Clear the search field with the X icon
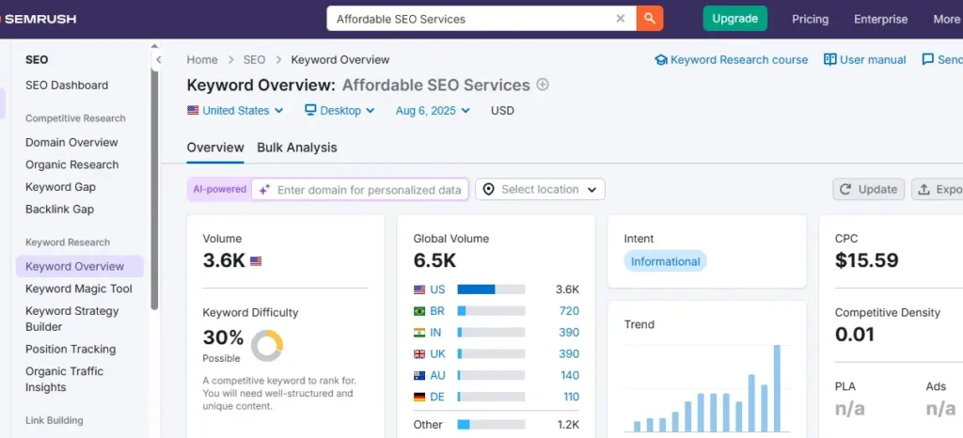This screenshot has height=438, width=963. [x=621, y=19]
